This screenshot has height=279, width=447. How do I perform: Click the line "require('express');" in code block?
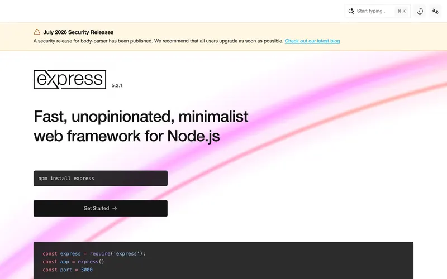[117, 253]
